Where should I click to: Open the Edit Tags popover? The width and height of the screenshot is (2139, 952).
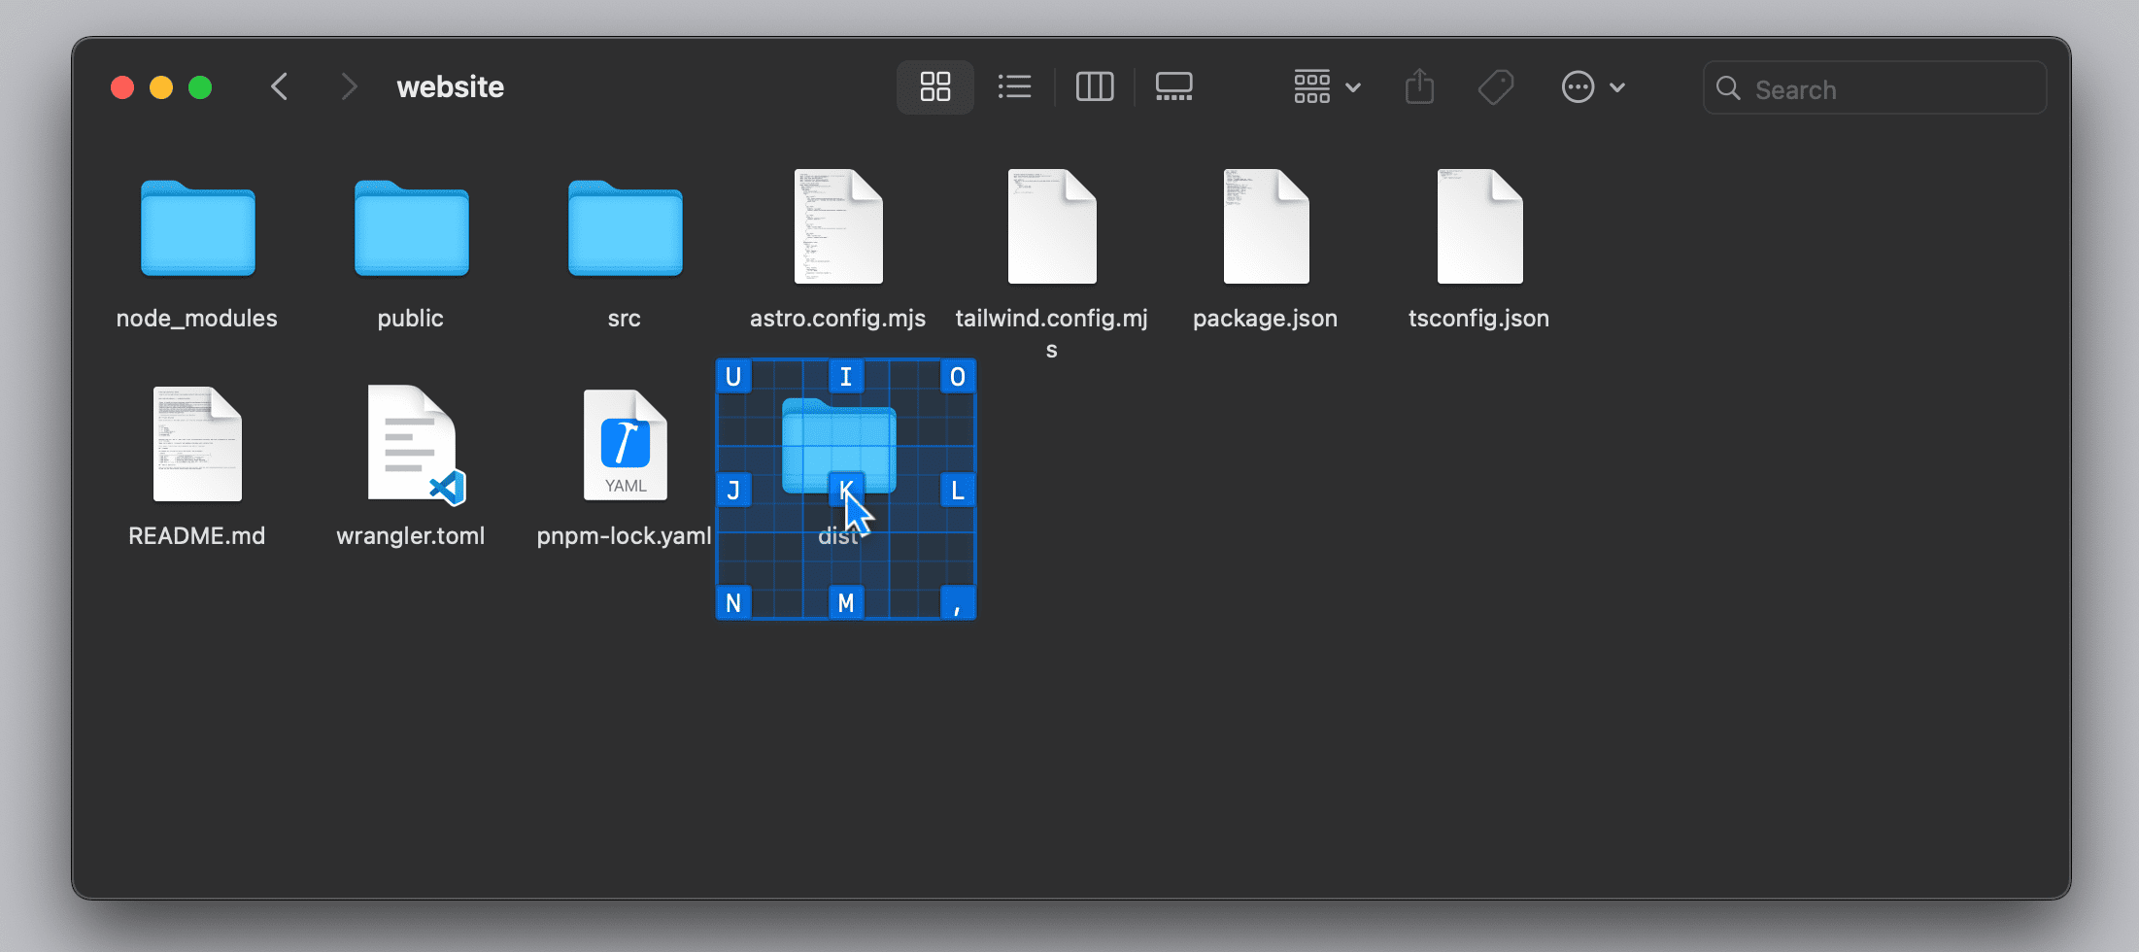pos(1495,86)
